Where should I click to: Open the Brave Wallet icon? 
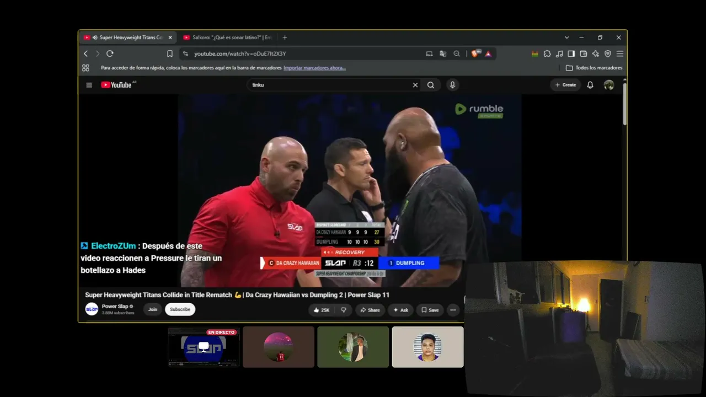click(584, 53)
